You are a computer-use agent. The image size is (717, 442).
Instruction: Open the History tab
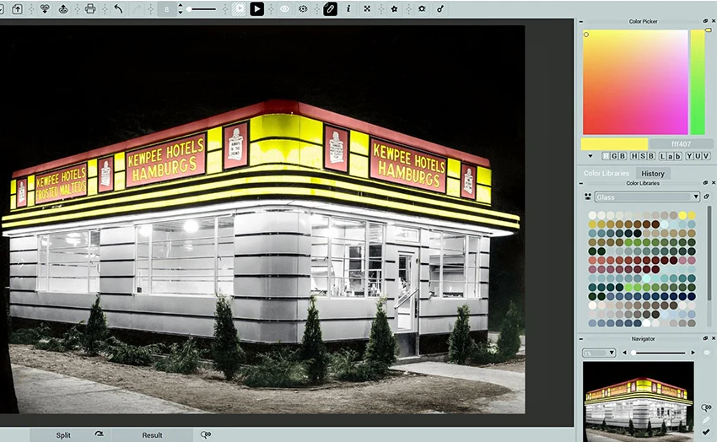click(653, 173)
